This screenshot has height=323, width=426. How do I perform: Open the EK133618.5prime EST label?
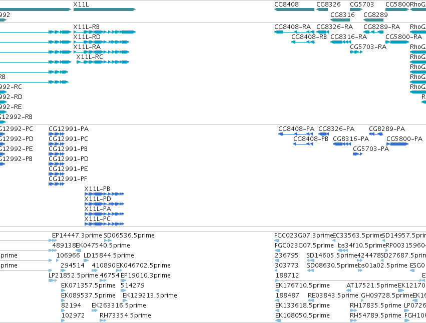tap(302, 306)
